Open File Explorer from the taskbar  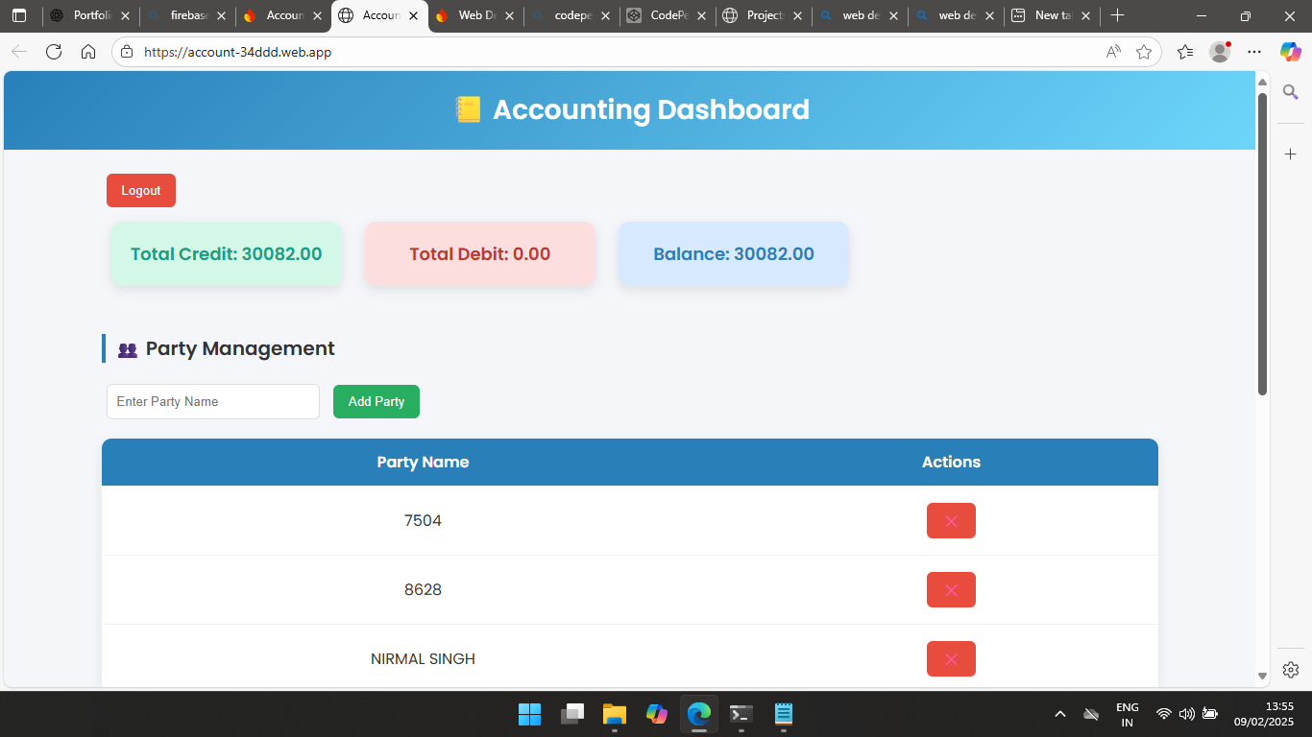pyautogui.click(x=615, y=714)
